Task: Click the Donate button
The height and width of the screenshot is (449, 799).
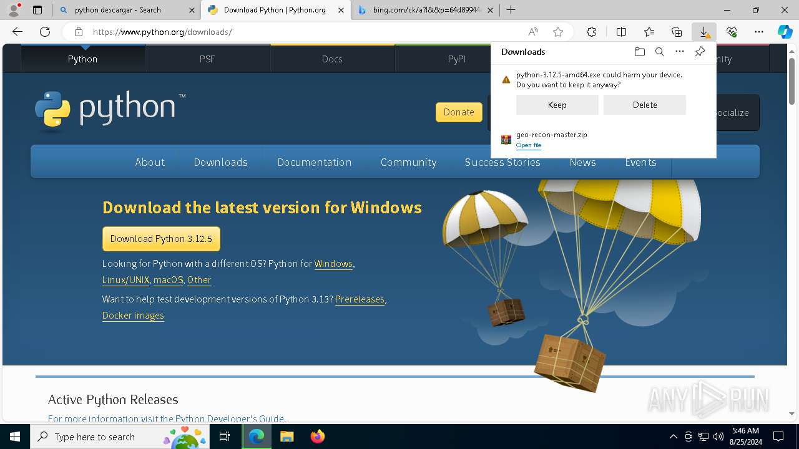Action: click(459, 112)
